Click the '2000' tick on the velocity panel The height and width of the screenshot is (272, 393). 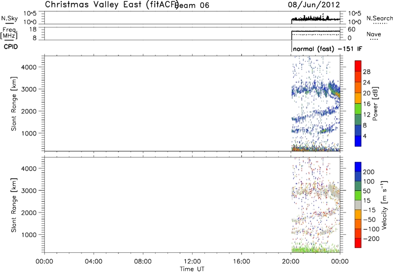(x=28, y=213)
